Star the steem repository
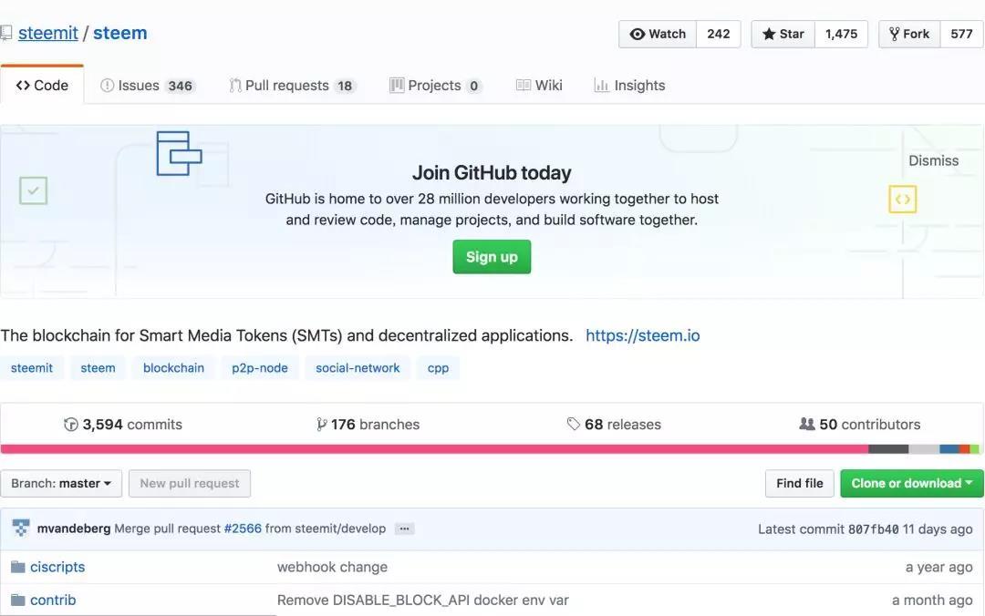The width and height of the screenshot is (985, 616). [783, 34]
